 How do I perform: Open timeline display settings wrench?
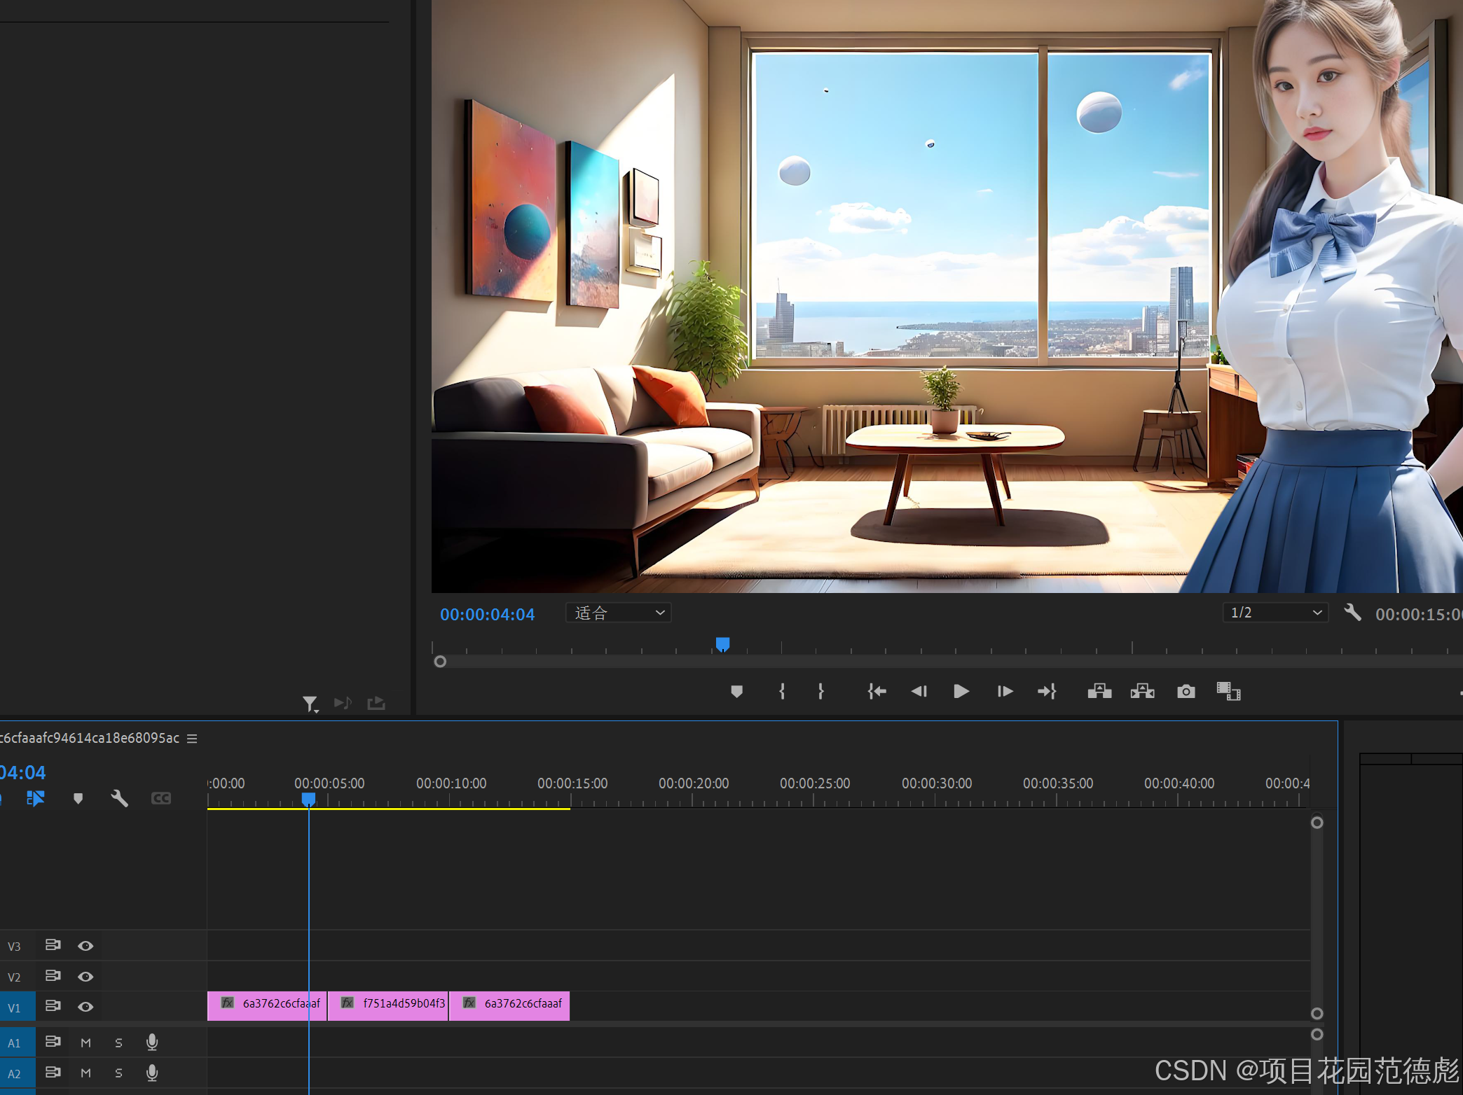coord(119,798)
